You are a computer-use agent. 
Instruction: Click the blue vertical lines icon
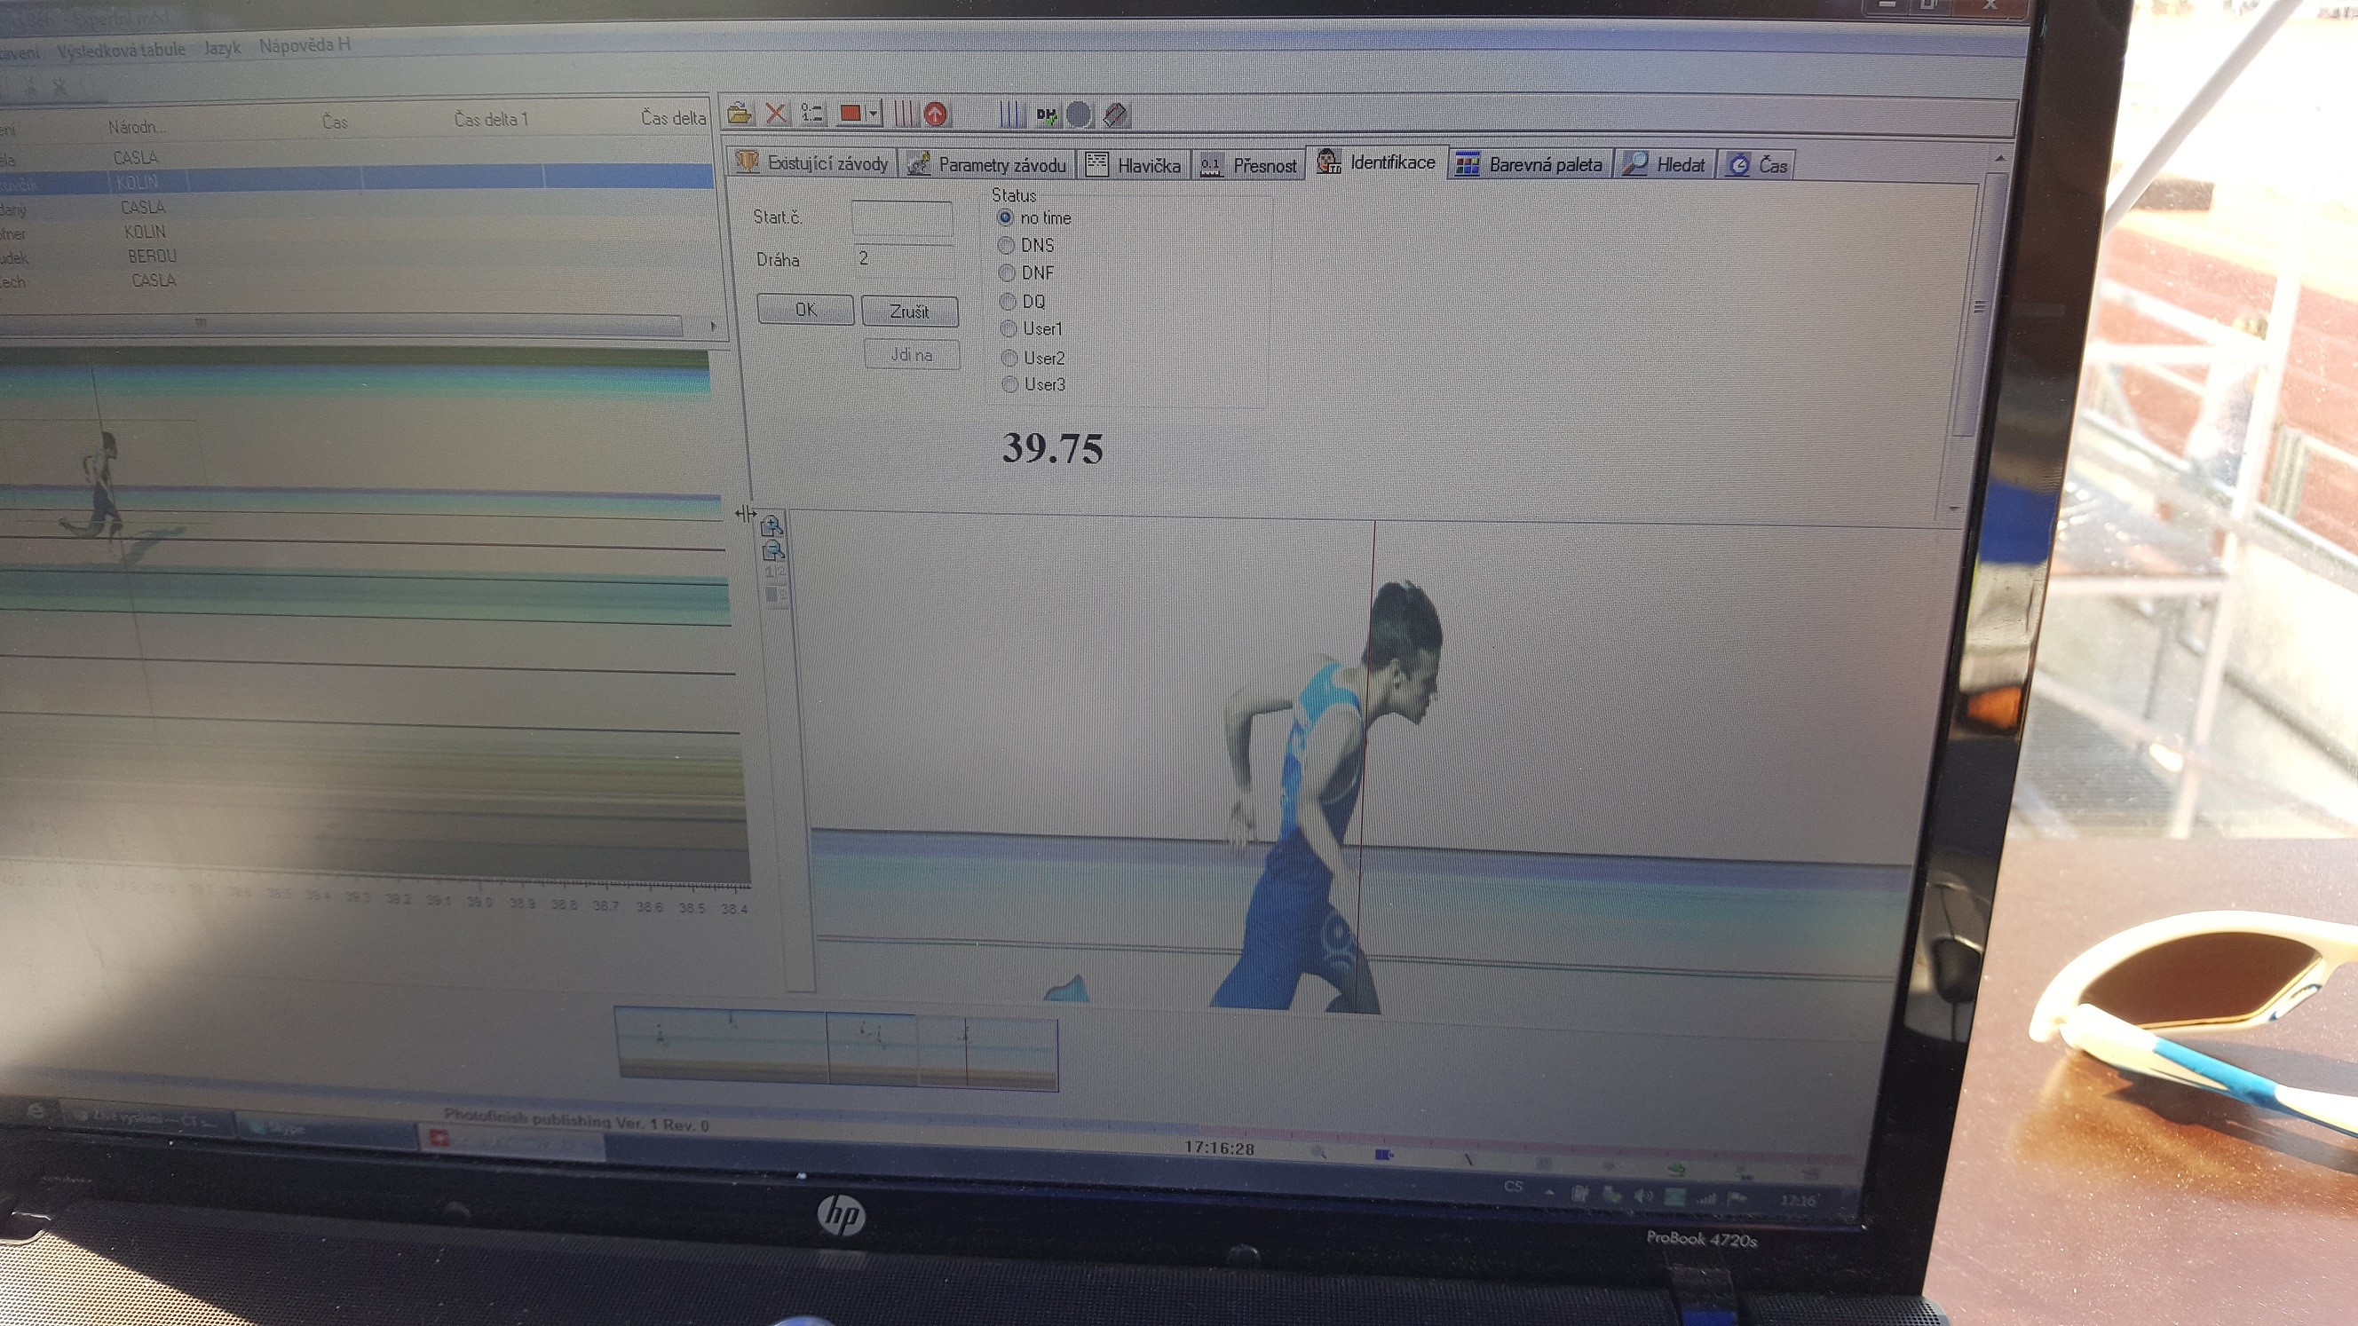click(1010, 114)
